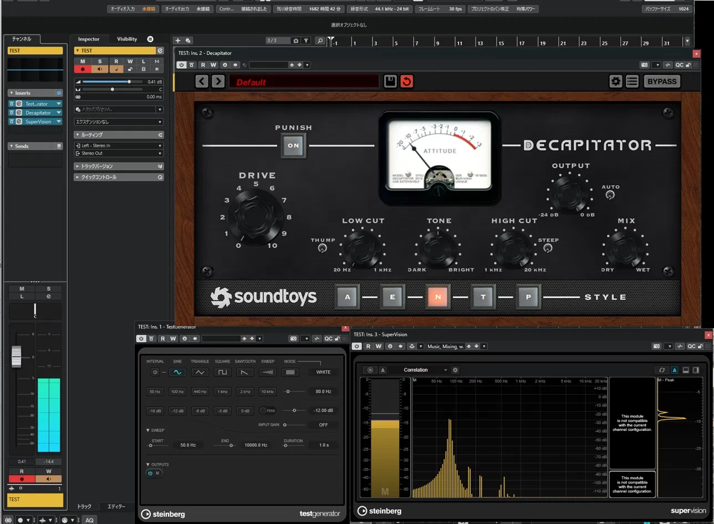Viewport: 714px width, 524px height.
Task: Set TestGenerator level to -6 dB
Action: tap(200, 410)
